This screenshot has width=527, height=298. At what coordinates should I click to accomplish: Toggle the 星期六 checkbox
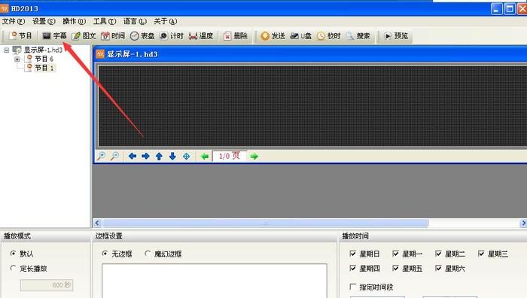coord(438,268)
